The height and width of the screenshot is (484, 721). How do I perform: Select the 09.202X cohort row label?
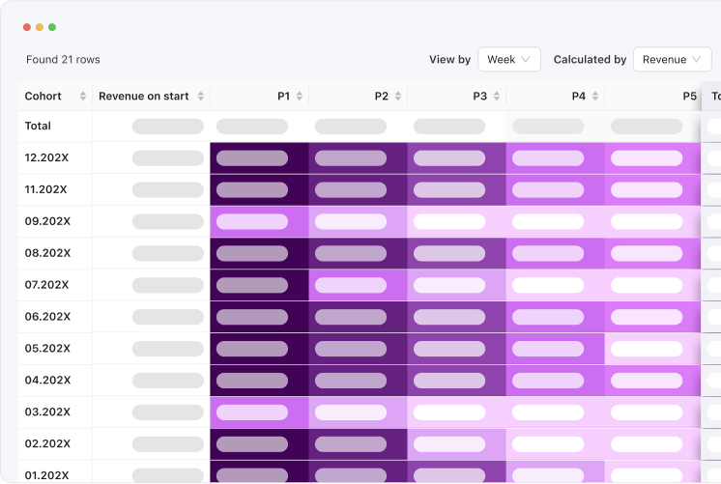[47, 221]
